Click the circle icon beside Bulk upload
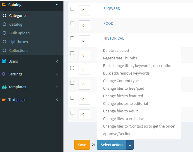Viewport: 193px width, 152px height. click(4, 33)
